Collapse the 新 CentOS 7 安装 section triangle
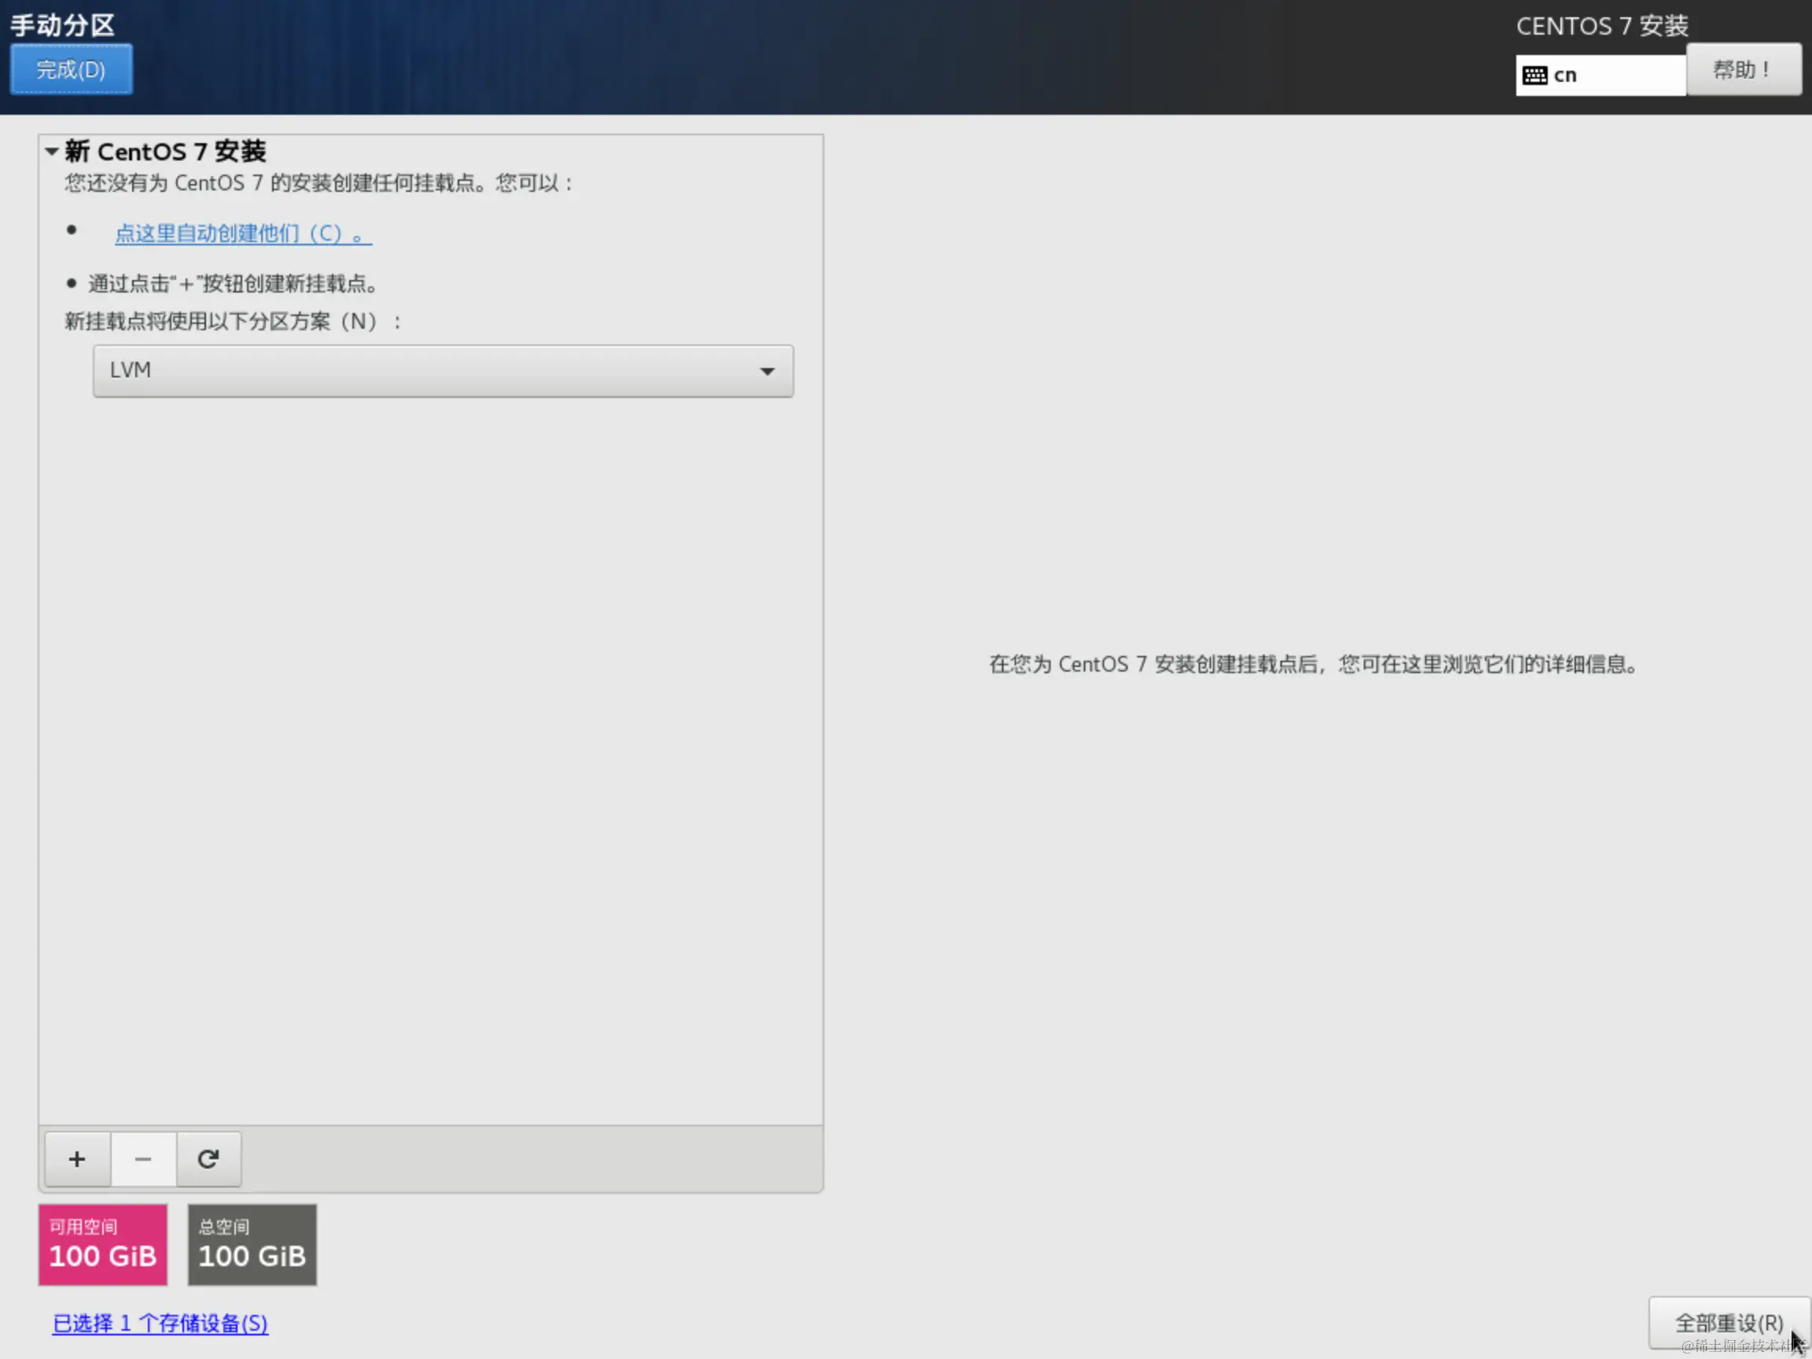The height and width of the screenshot is (1359, 1812). pos(52,151)
